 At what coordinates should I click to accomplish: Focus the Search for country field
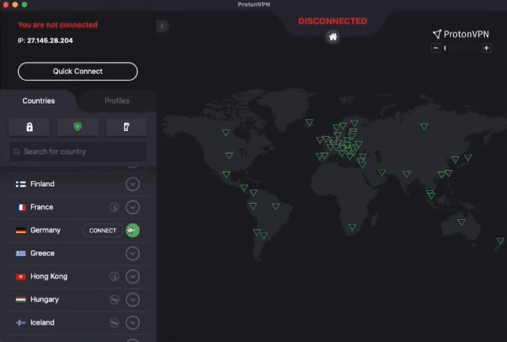(78, 152)
